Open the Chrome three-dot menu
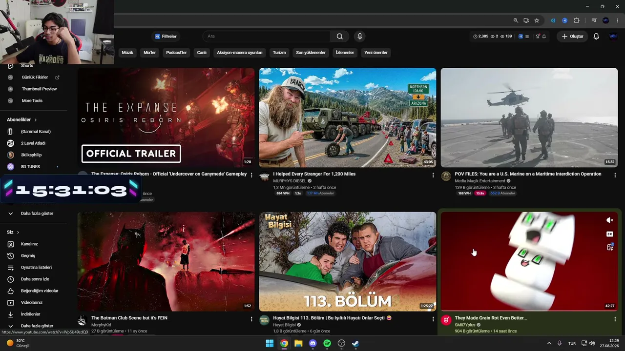625x351 pixels. pos(618,20)
